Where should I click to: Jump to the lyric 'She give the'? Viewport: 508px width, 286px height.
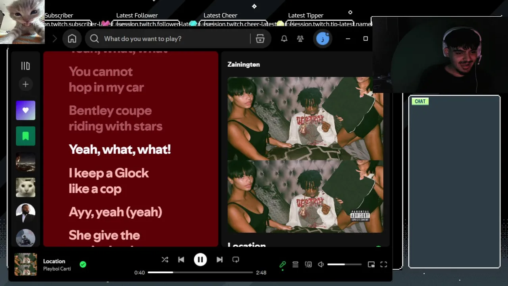tap(104, 235)
